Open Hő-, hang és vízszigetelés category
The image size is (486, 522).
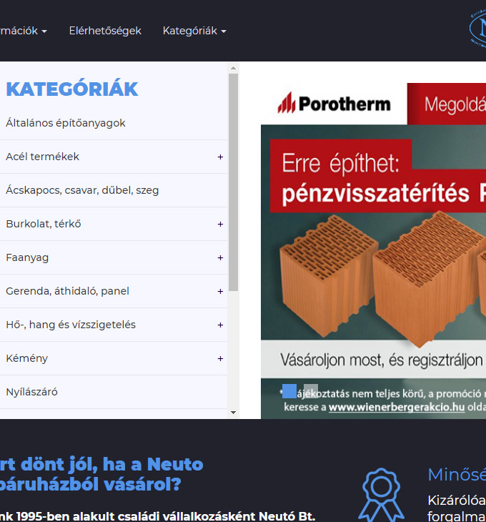click(x=71, y=325)
